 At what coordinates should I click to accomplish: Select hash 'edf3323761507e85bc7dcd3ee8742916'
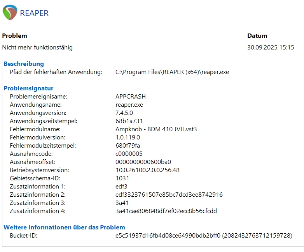point(169,194)
